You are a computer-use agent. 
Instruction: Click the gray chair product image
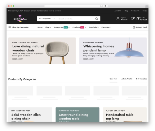tap(57, 53)
